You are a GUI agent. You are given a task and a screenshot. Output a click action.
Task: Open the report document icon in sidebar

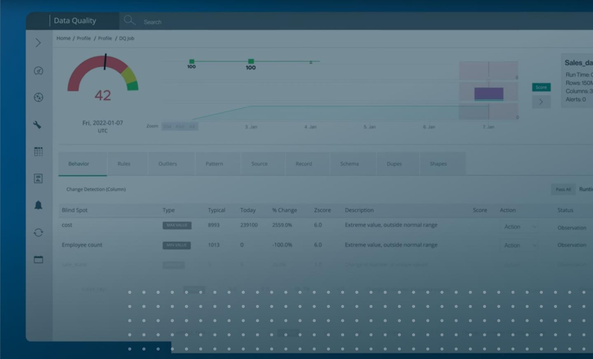[x=38, y=178]
